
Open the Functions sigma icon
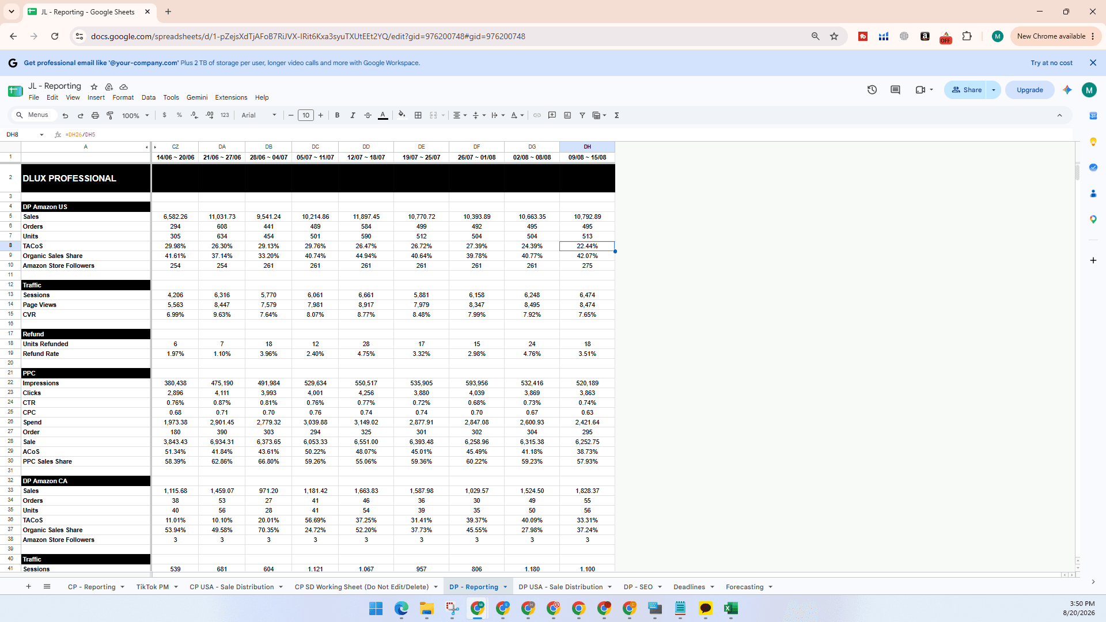617,115
